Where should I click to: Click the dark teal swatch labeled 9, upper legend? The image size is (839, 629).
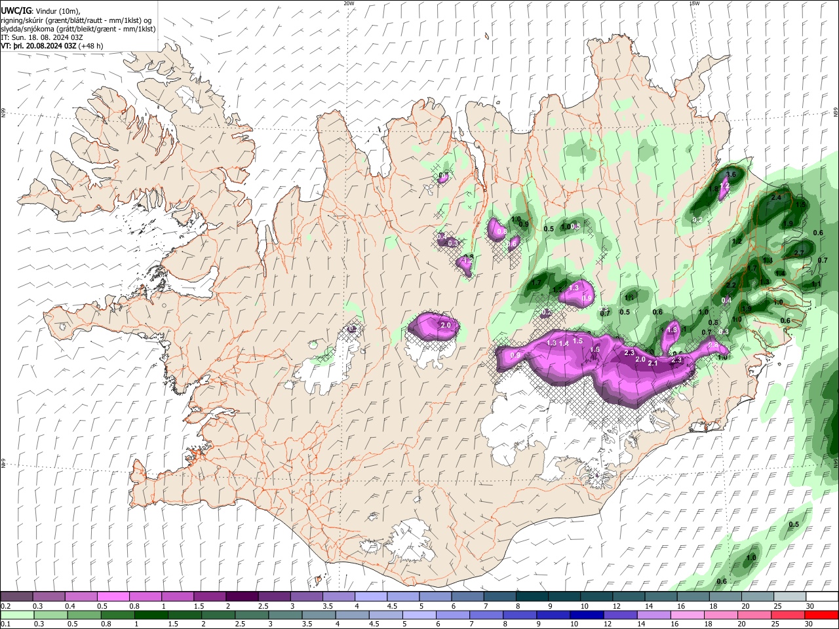click(x=531, y=597)
